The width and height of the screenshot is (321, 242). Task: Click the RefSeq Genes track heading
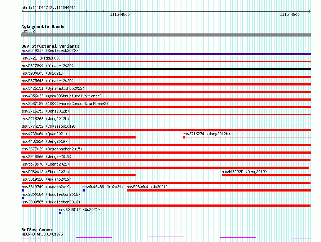36,230
